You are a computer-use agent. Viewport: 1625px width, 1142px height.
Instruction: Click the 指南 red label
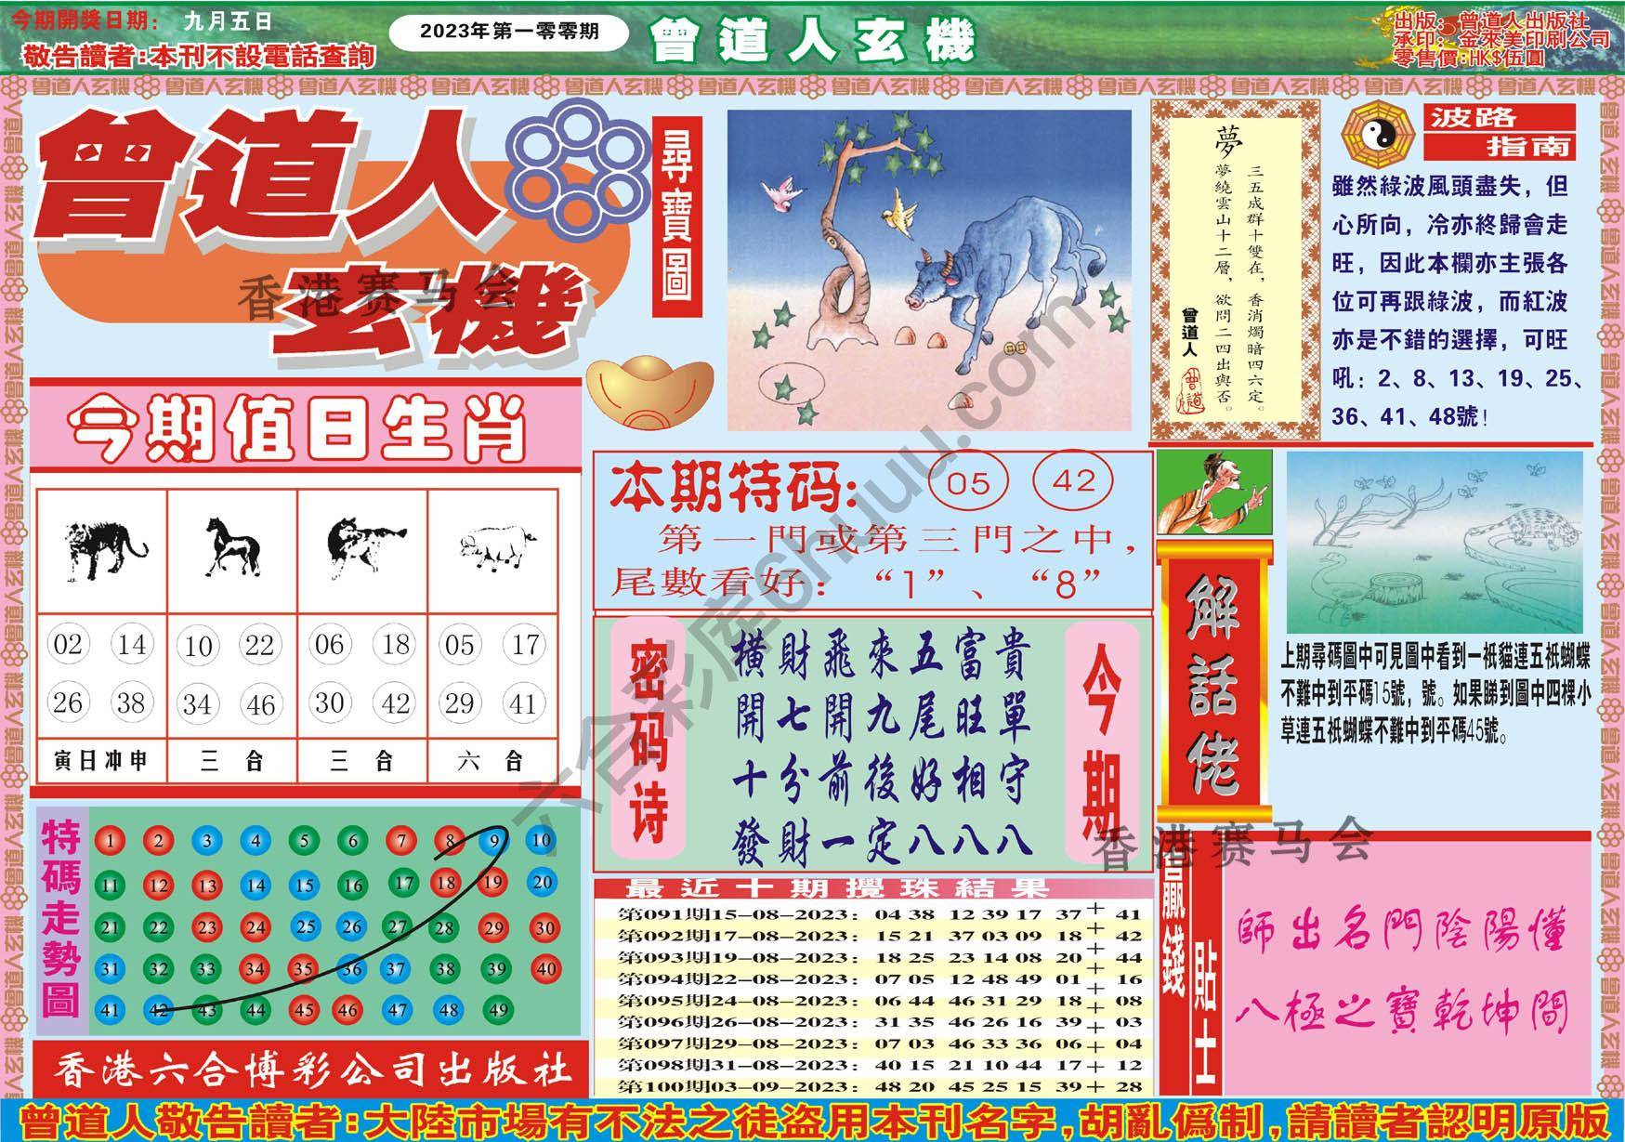[1499, 147]
